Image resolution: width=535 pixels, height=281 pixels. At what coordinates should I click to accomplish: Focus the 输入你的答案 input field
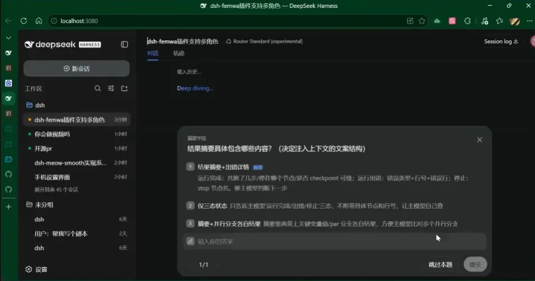click(334, 241)
